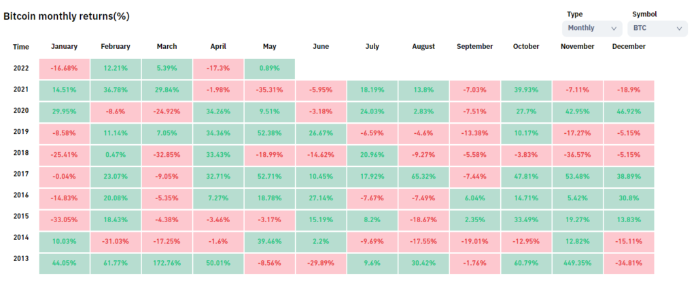Image resolution: width=696 pixels, height=284 pixels.
Task: Click the 449.35% cell for November 2013
Action: click(x=577, y=264)
